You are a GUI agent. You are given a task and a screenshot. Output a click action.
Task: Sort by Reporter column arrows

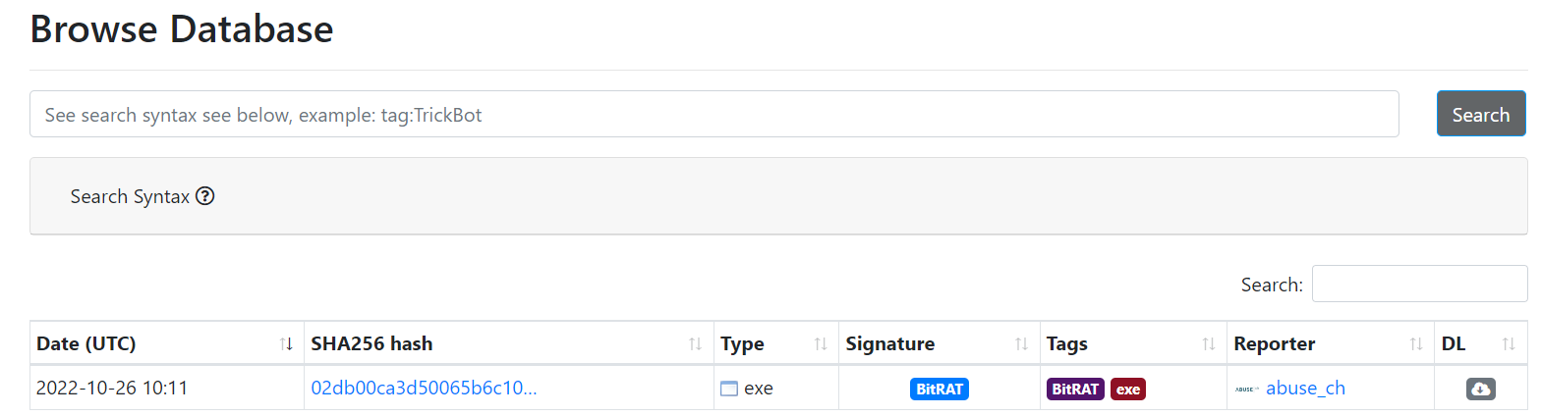(1416, 343)
